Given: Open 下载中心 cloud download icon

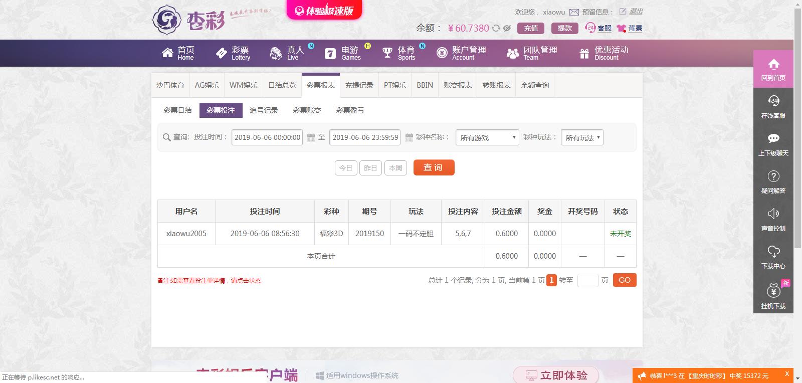Looking at the screenshot, I should click(773, 251).
